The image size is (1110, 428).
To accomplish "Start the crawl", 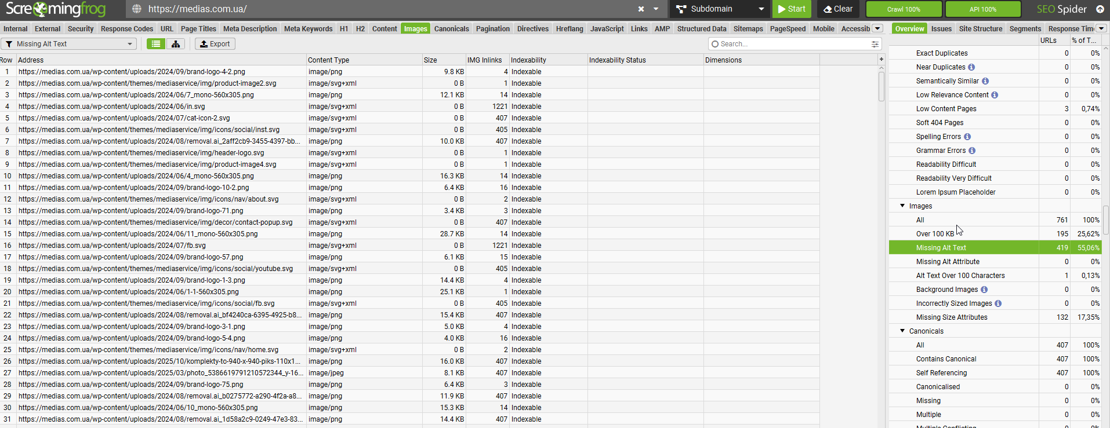I will tap(792, 9).
